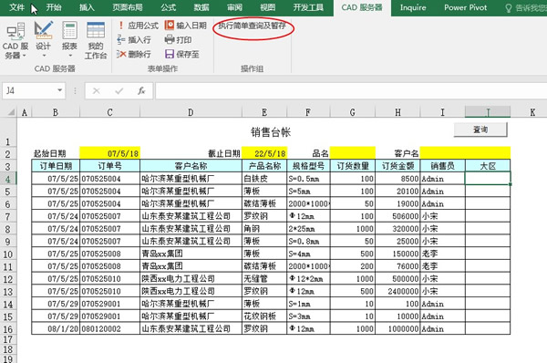The width and height of the screenshot is (547, 363).
Task: Expand the Name Box dropdown arrow
Action: tap(60, 91)
